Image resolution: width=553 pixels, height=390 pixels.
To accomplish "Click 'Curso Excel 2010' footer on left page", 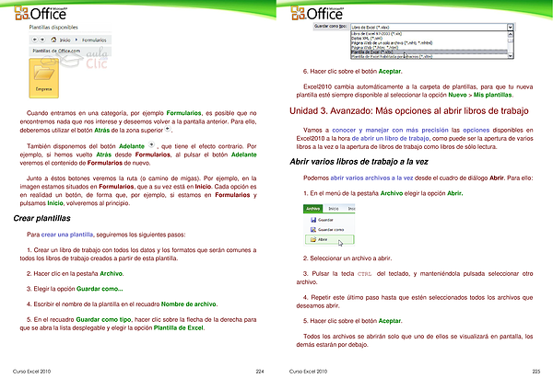I will pyautogui.click(x=31, y=371).
